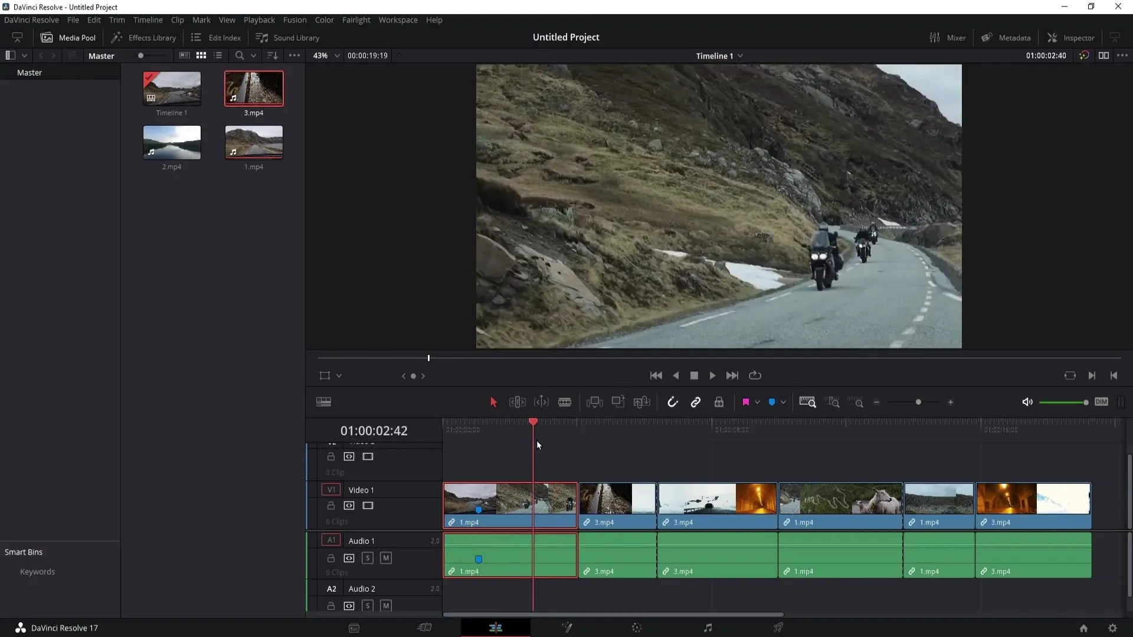The width and height of the screenshot is (1133, 637).
Task: Toggle Video 1 track lock
Action: coord(330,506)
